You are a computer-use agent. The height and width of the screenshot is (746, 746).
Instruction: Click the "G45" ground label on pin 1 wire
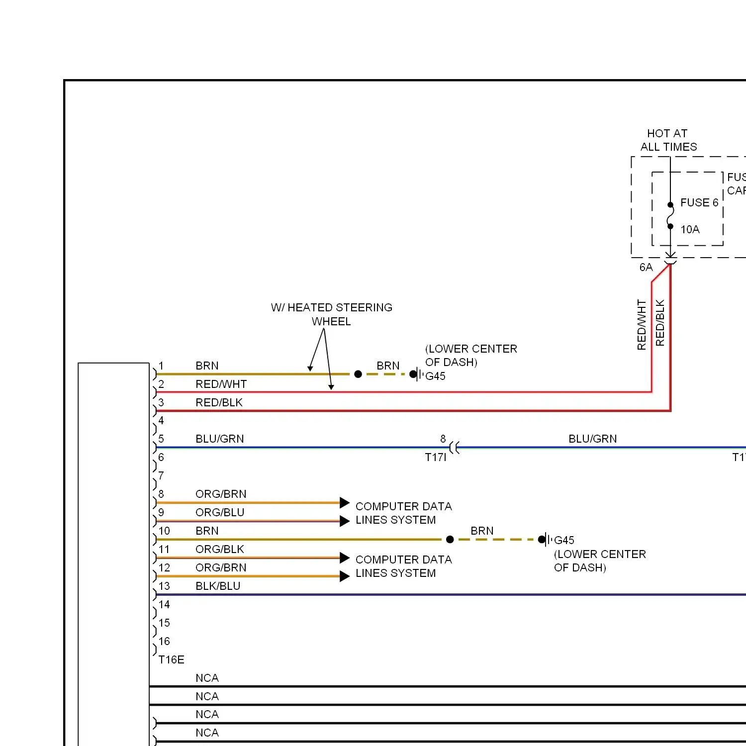click(x=436, y=376)
